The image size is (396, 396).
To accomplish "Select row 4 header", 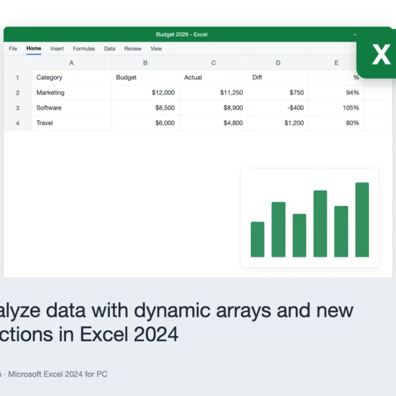I will [18, 123].
